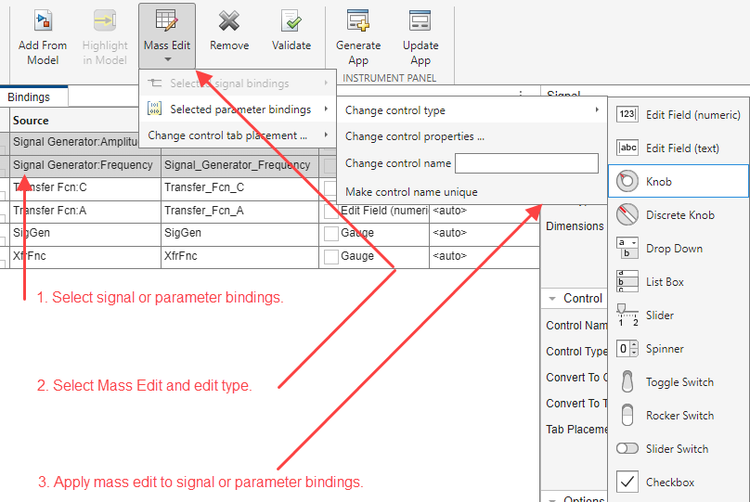Expand Selected parameter bindings submenu arrow
750x502 pixels.
click(326, 109)
